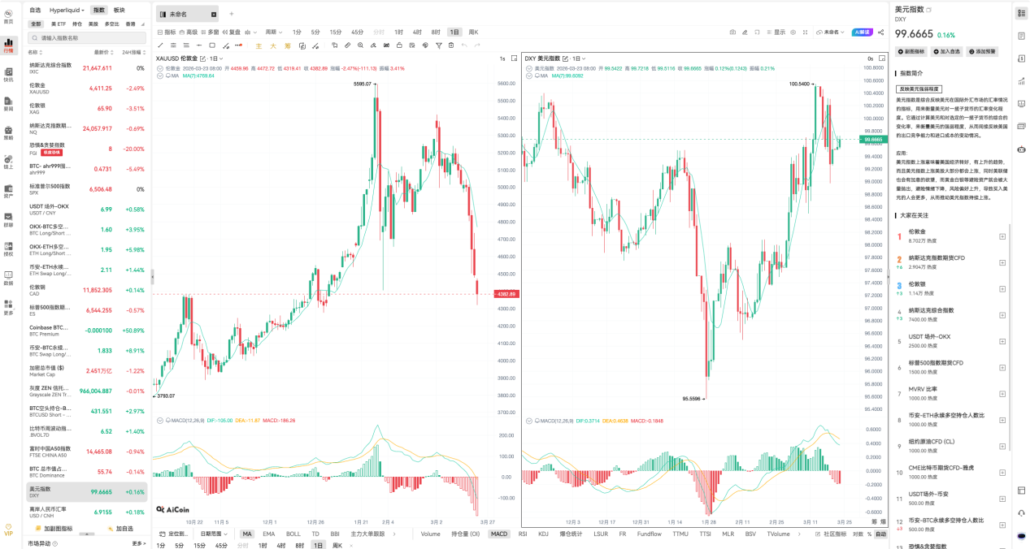Image resolution: width=1030 pixels, height=549 pixels.
Task: Click the trash delete drawings icon
Action: pos(451,45)
